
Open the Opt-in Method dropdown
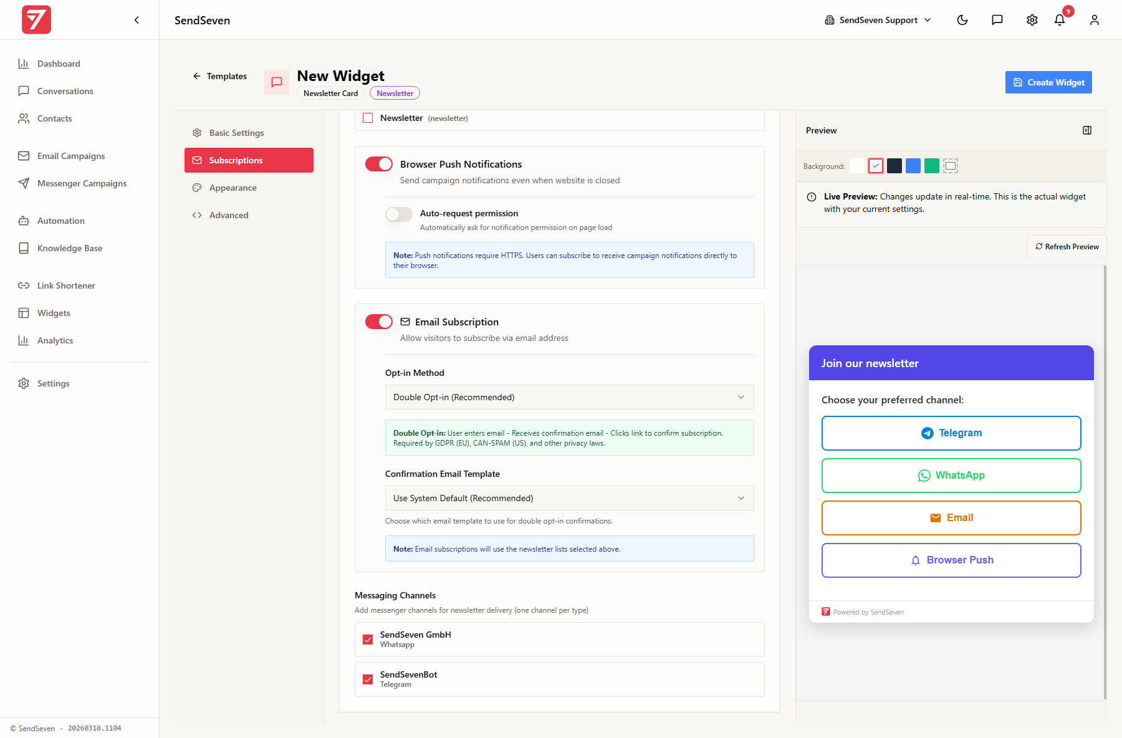(570, 397)
